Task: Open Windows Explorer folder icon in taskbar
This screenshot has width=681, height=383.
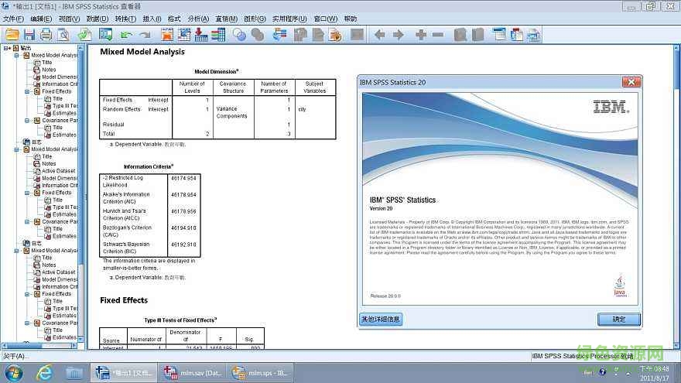Action: click(x=74, y=373)
